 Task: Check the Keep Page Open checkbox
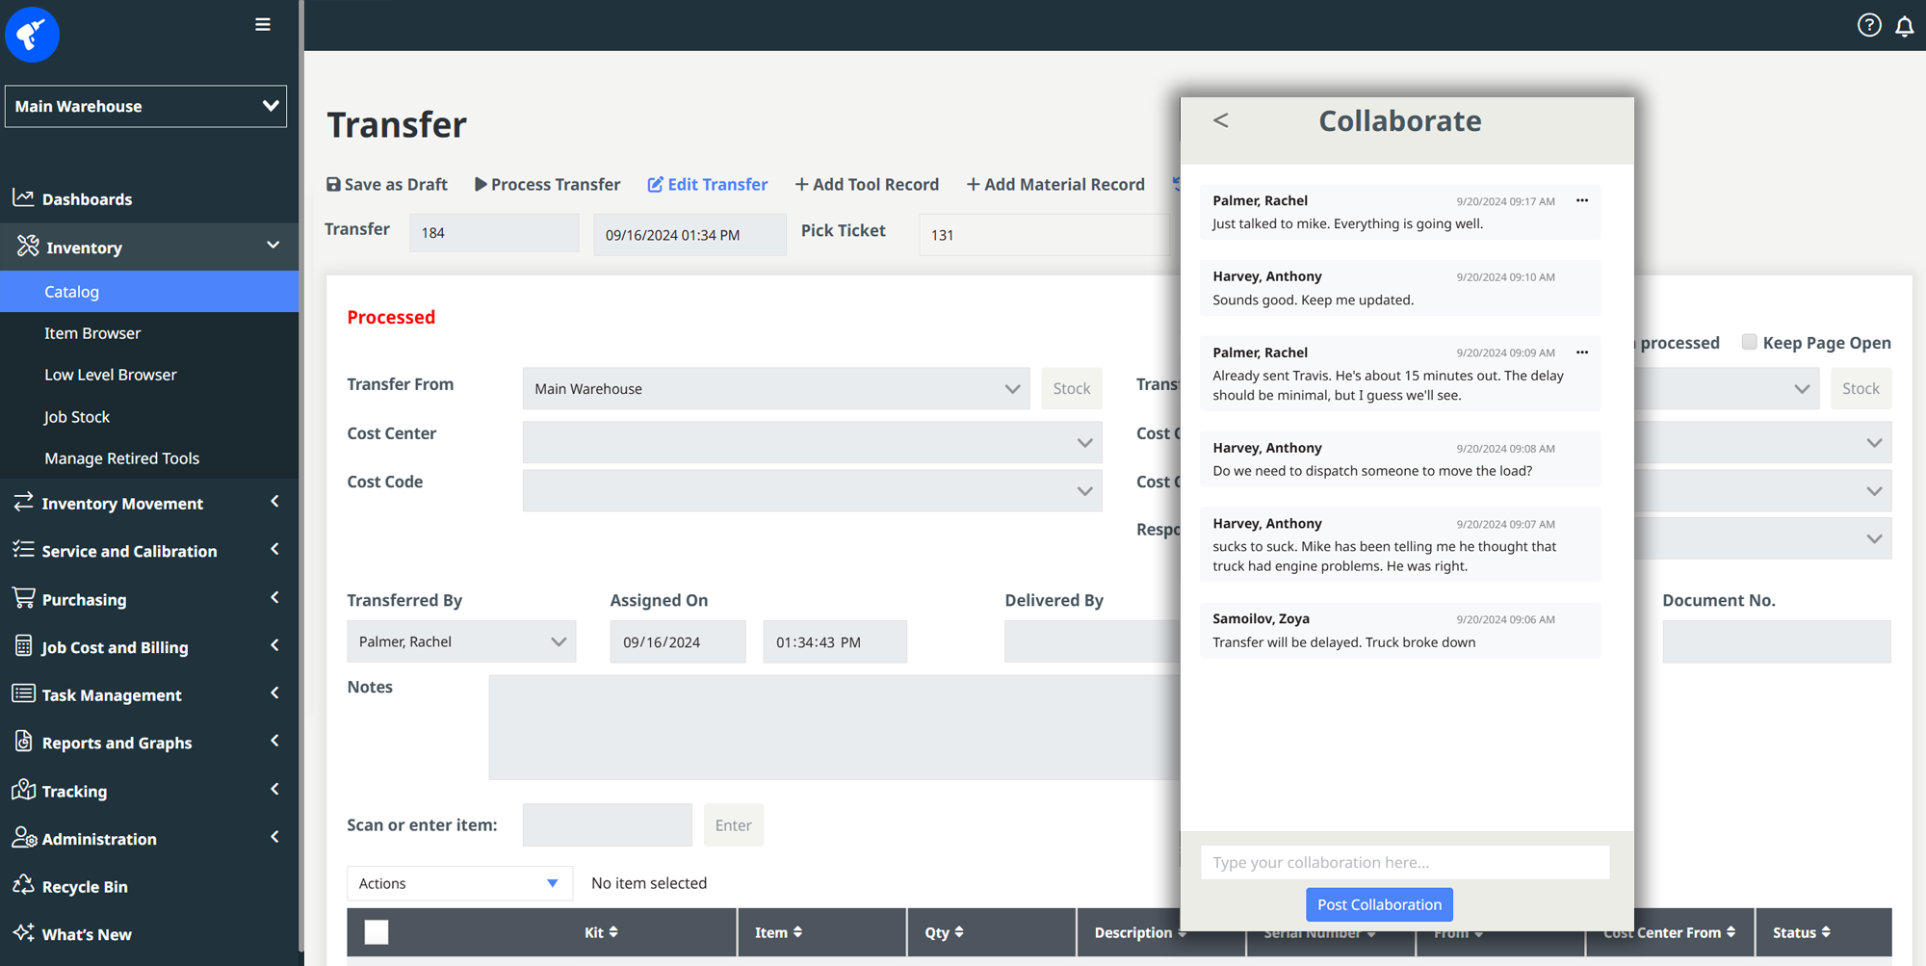[x=1749, y=342]
